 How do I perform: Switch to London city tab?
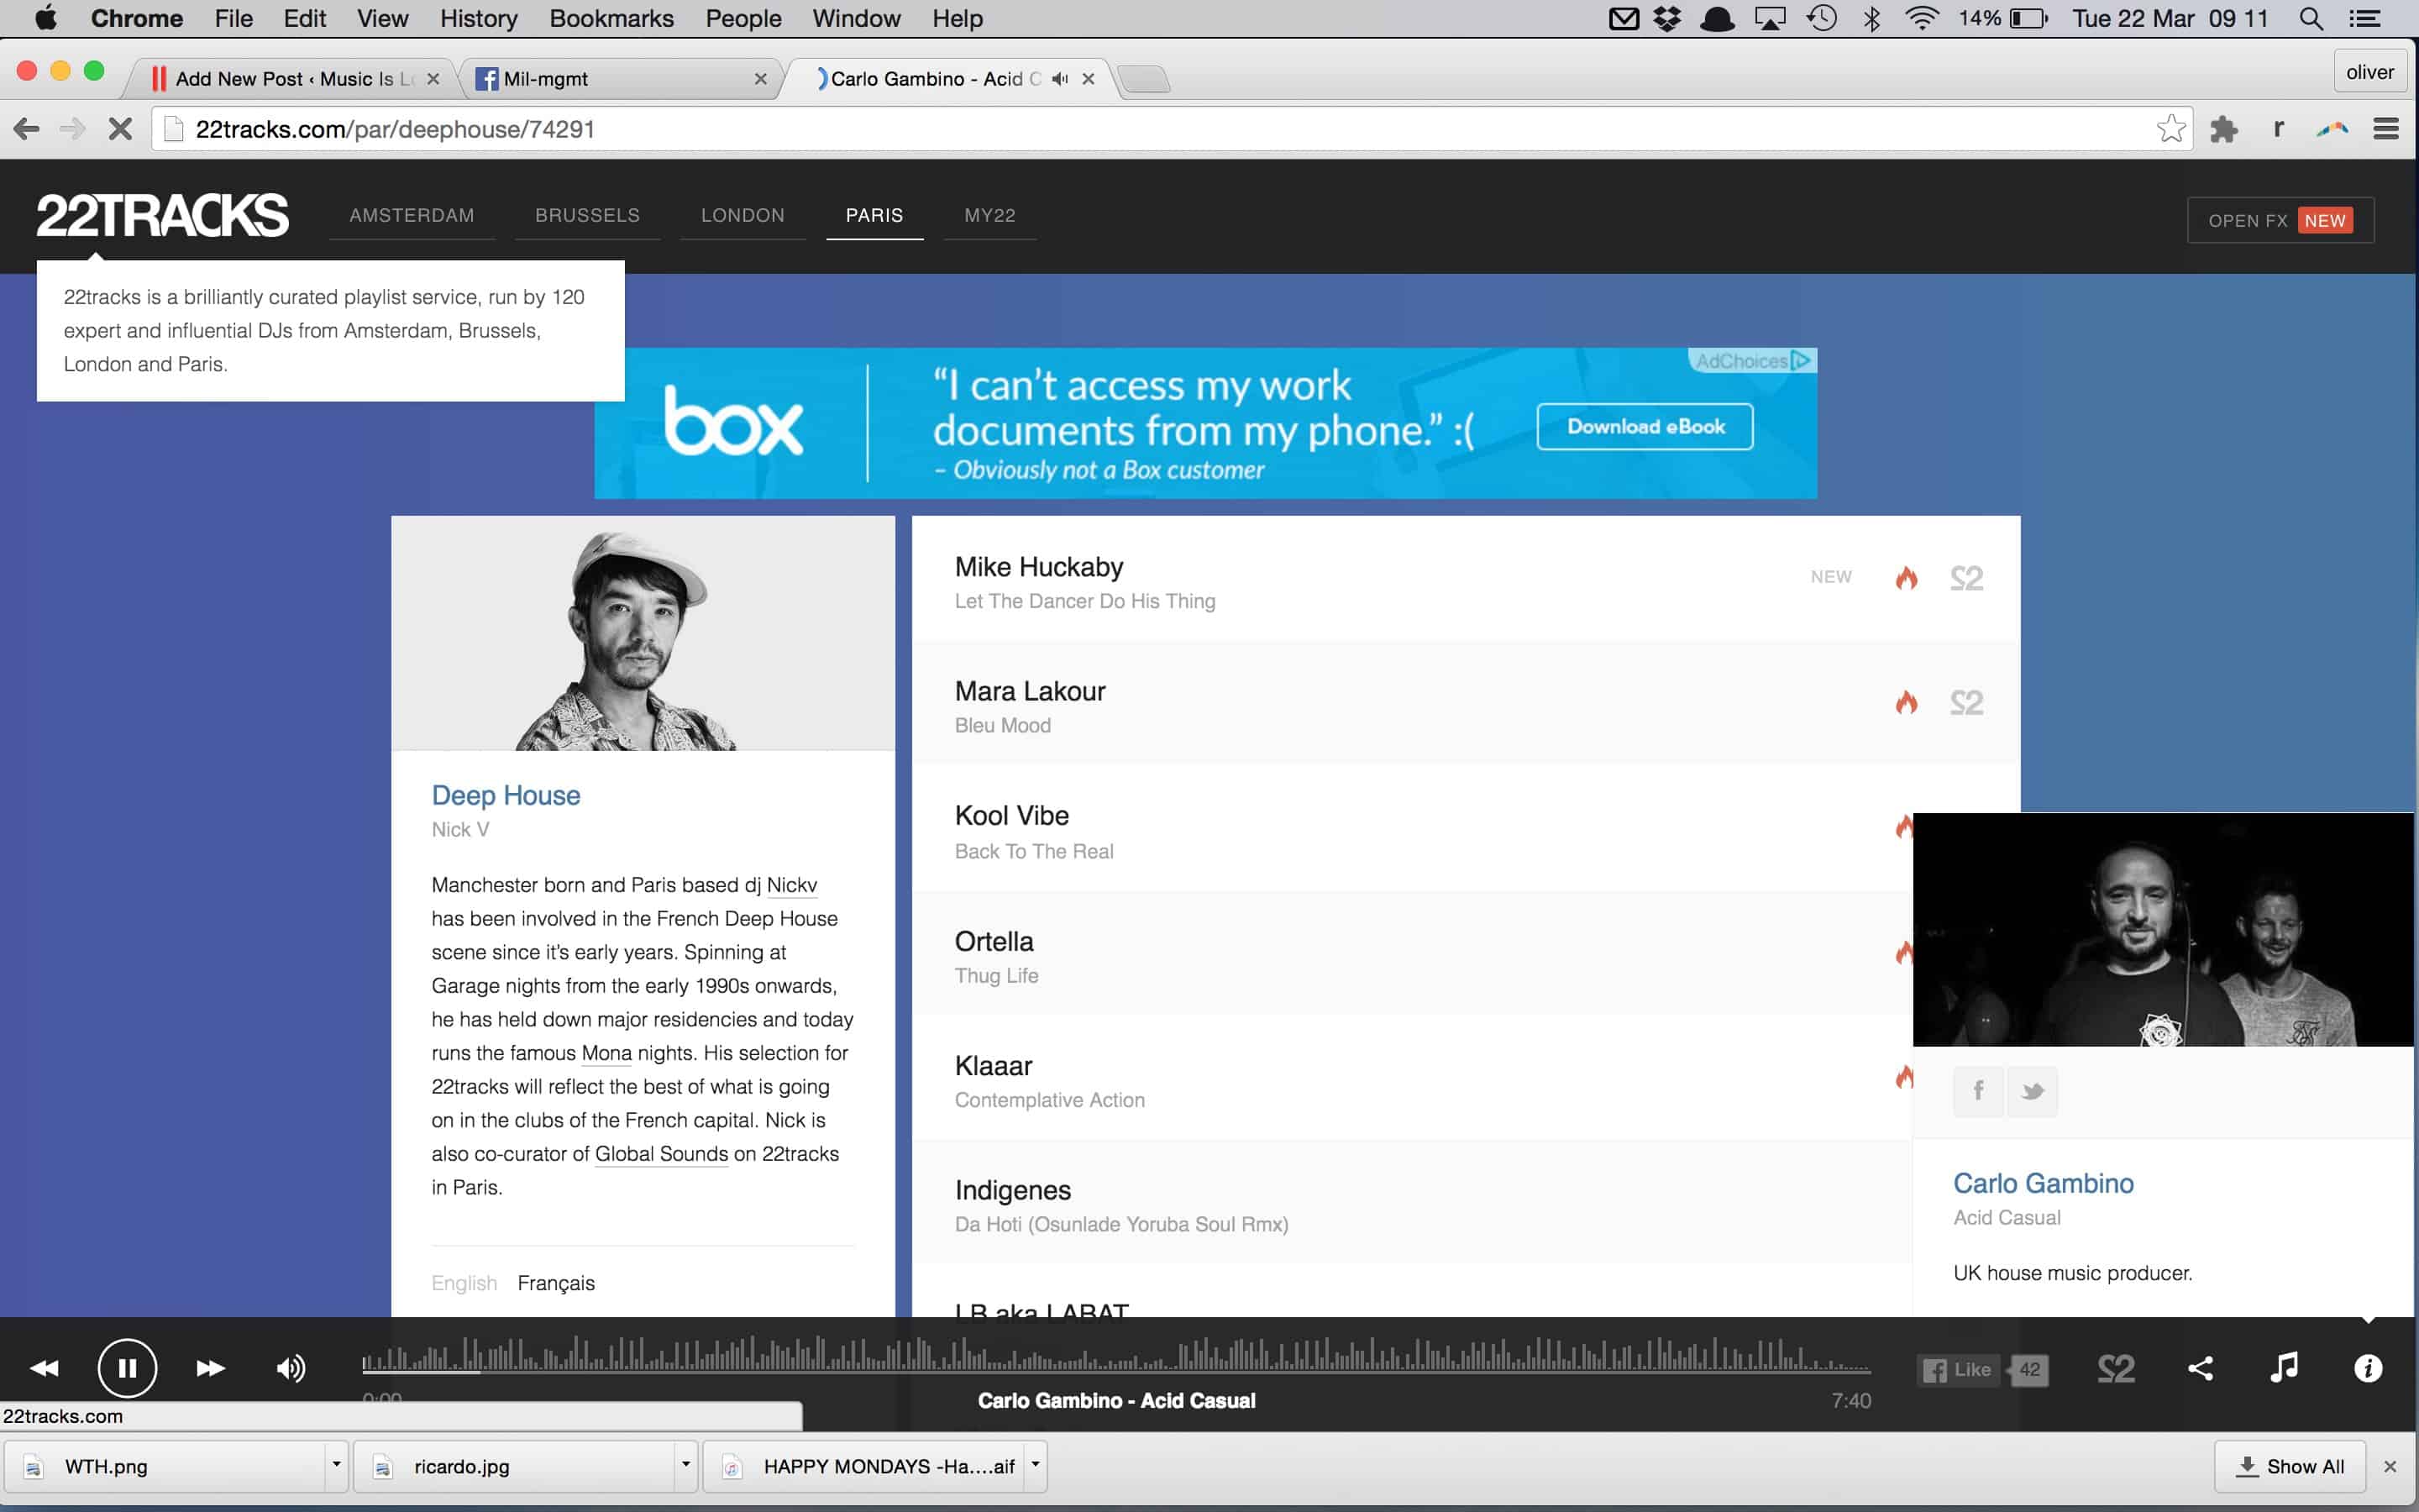pos(742,215)
